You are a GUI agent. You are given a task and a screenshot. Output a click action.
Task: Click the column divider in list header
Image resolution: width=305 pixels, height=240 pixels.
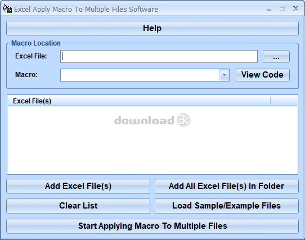(x=270, y=101)
